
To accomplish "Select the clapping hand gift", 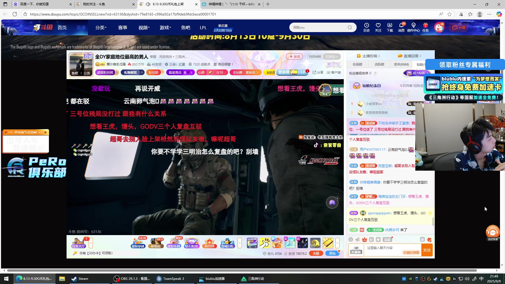I will pyautogui.click(x=265, y=243).
